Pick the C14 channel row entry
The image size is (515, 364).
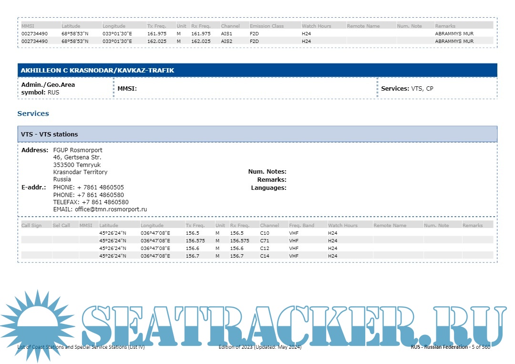tap(265, 256)
